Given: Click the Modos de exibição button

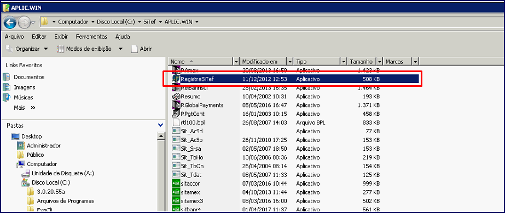Looking at the screenshot, I should point(84,49).
